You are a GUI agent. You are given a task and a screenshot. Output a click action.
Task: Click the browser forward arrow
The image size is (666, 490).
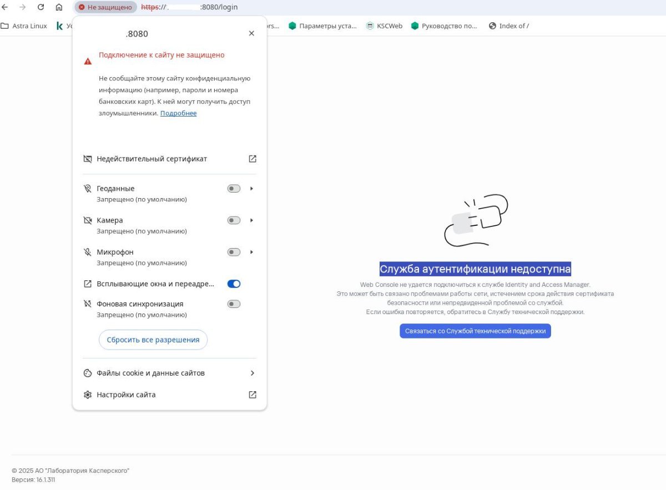pyautogui.click(x=23, y=7)
